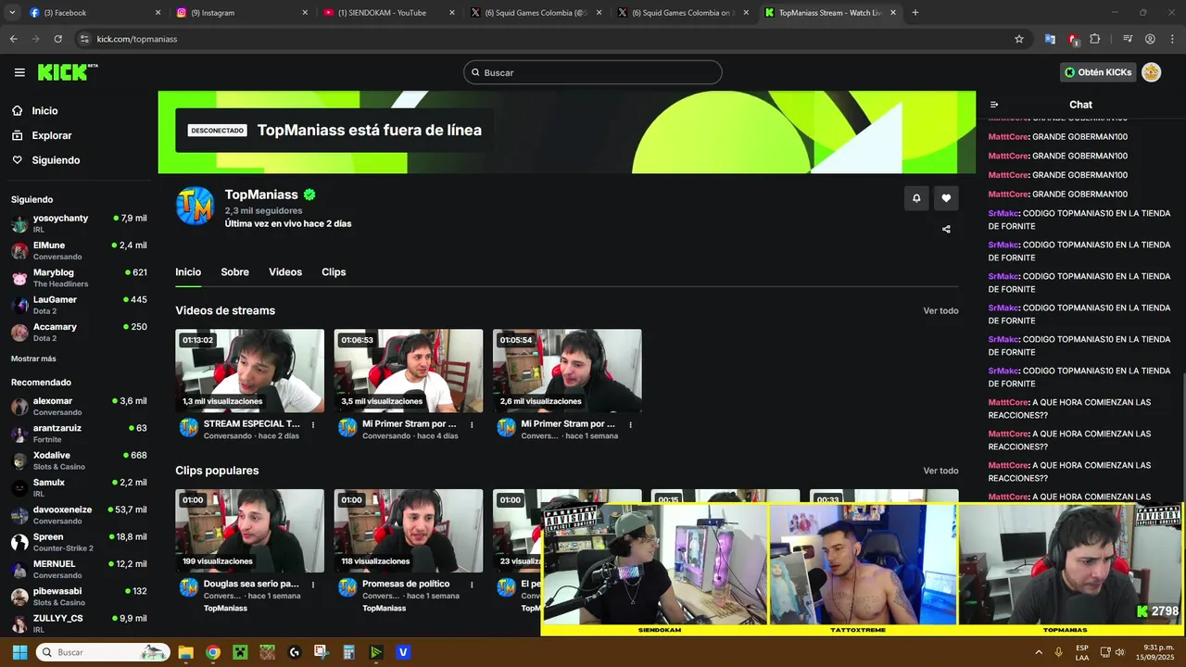Bookmark this page with the star icon
1186x667 pixels.
pyautogui.click(x=1019, y=39)
